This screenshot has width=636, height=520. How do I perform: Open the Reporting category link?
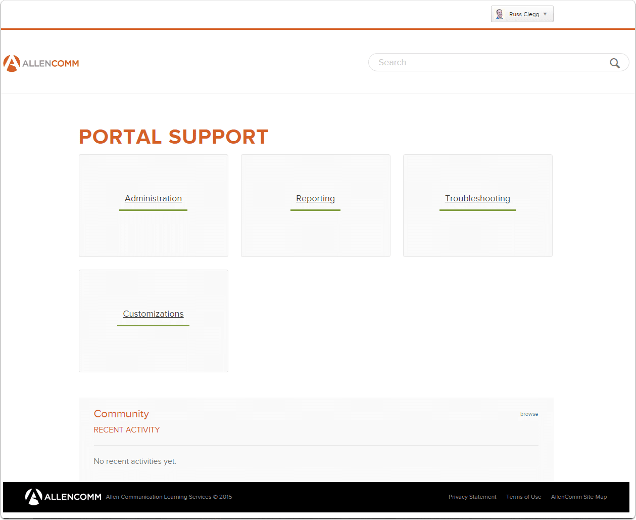tap(315, 198)
